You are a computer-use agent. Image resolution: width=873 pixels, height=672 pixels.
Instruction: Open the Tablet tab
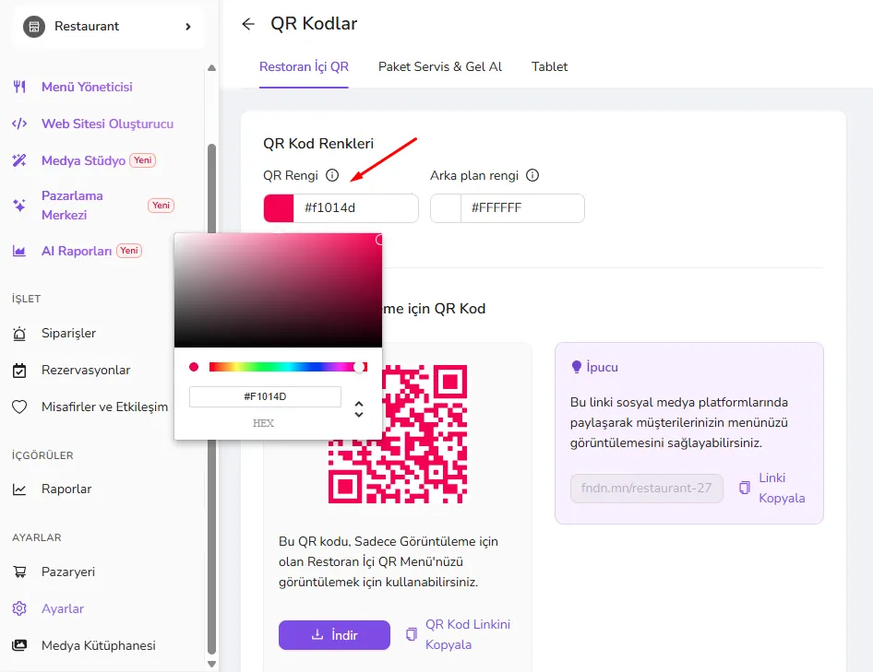549,66
